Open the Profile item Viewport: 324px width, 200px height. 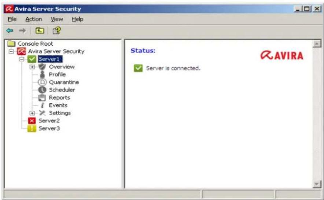[57, 74]
